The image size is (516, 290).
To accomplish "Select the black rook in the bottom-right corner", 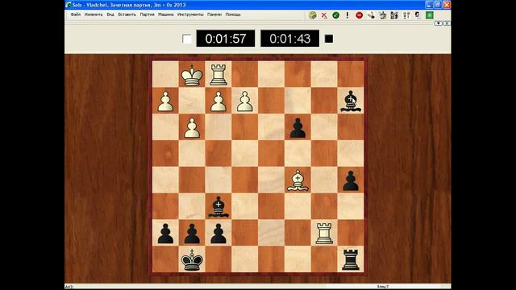I will 351,259.
